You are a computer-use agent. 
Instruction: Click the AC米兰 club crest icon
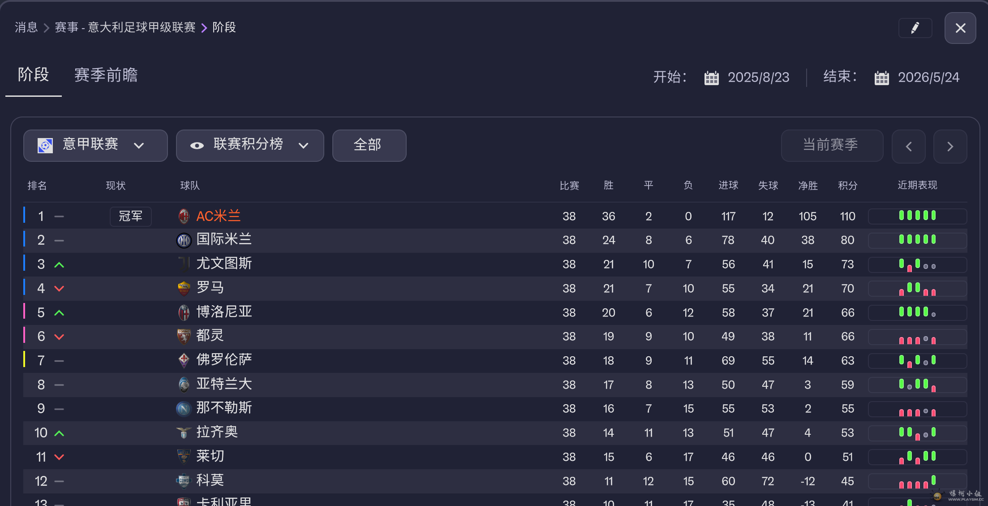(184, 216)
